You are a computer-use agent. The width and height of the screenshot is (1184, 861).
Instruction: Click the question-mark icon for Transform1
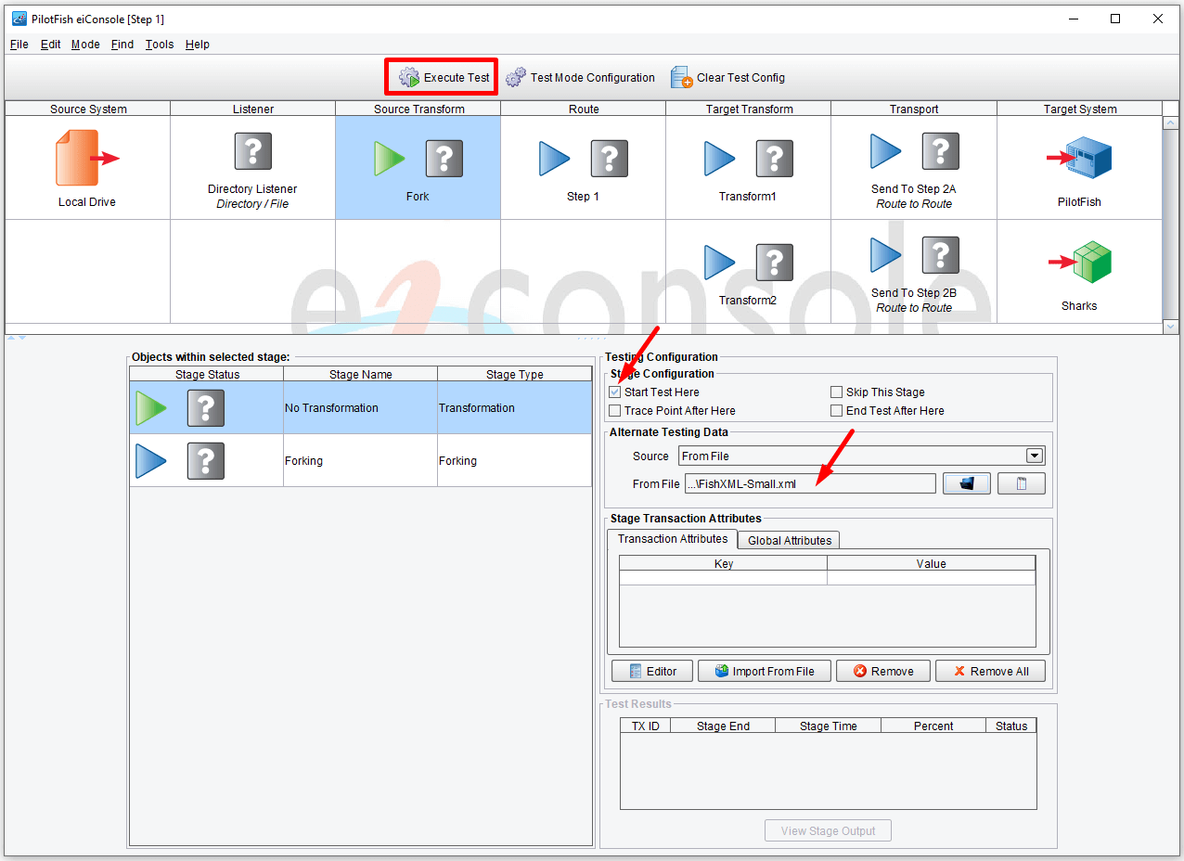tap(775, 159)
